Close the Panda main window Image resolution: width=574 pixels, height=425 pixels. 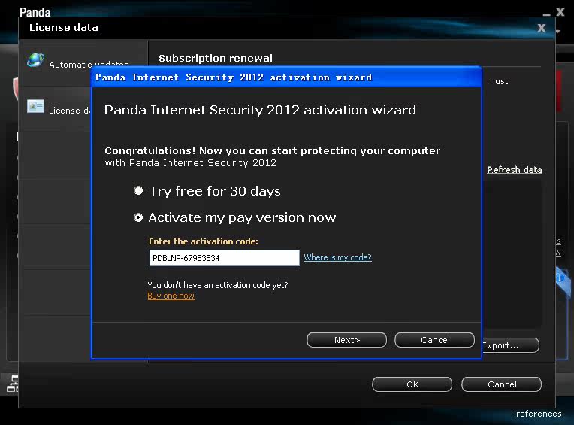click(560, 12)
